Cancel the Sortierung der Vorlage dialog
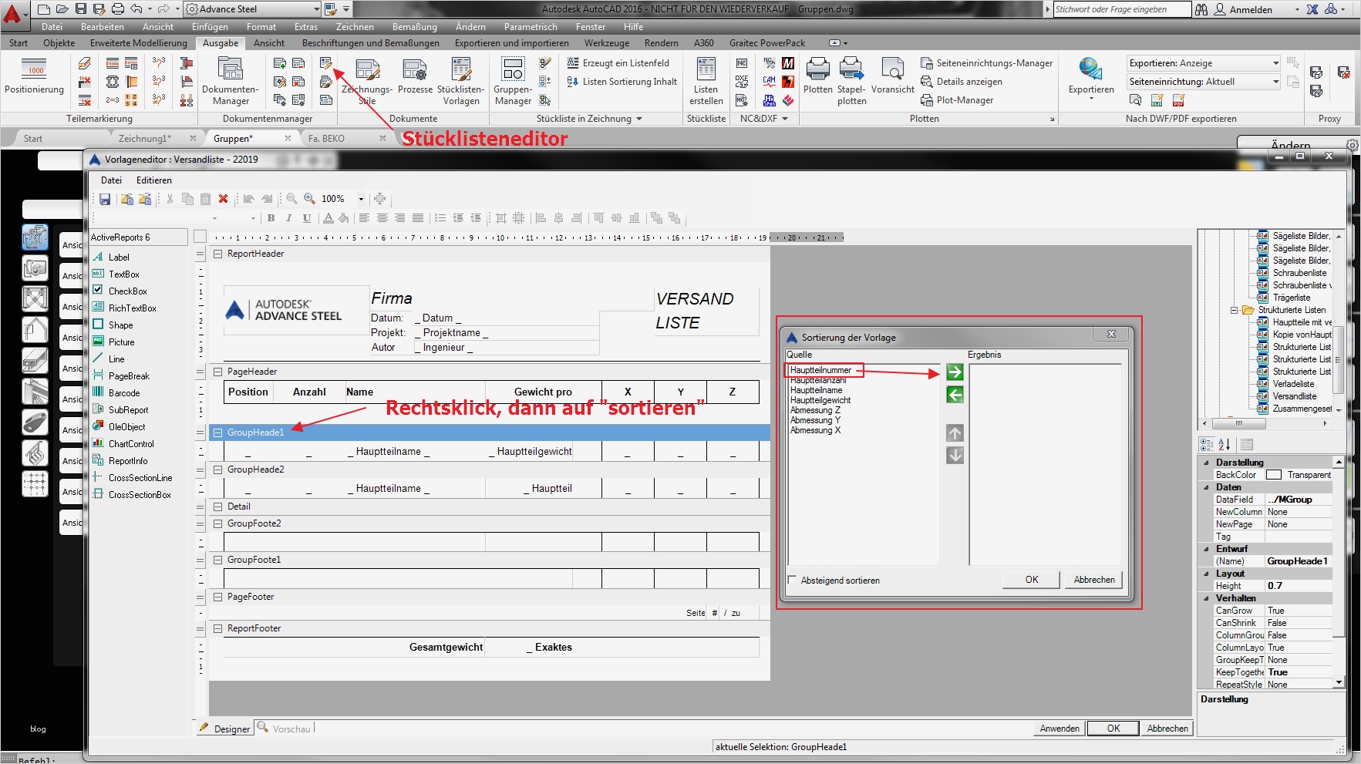The image size is (1361, 764). tap(1094, 580)
